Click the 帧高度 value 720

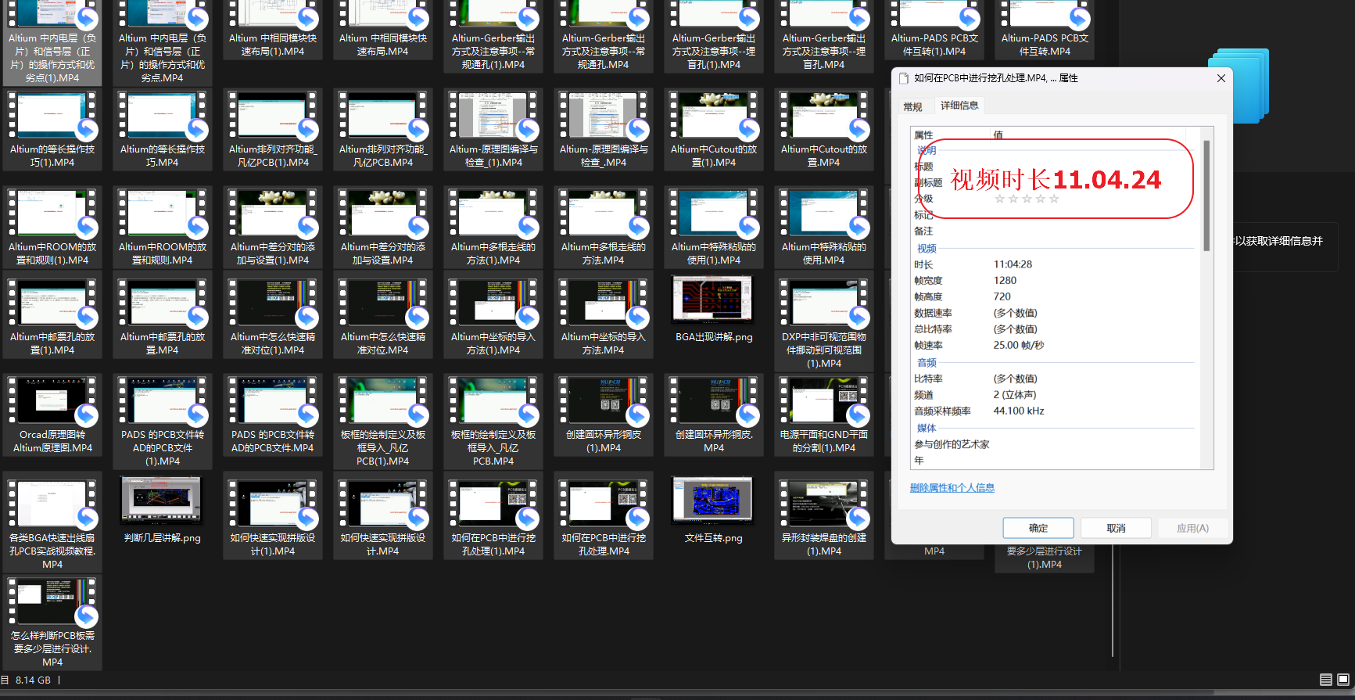tap(1002, 296)
